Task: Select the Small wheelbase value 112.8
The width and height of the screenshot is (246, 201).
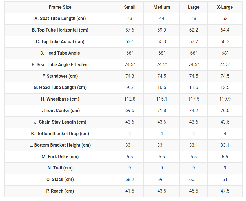Action: (x=130, y=99)
